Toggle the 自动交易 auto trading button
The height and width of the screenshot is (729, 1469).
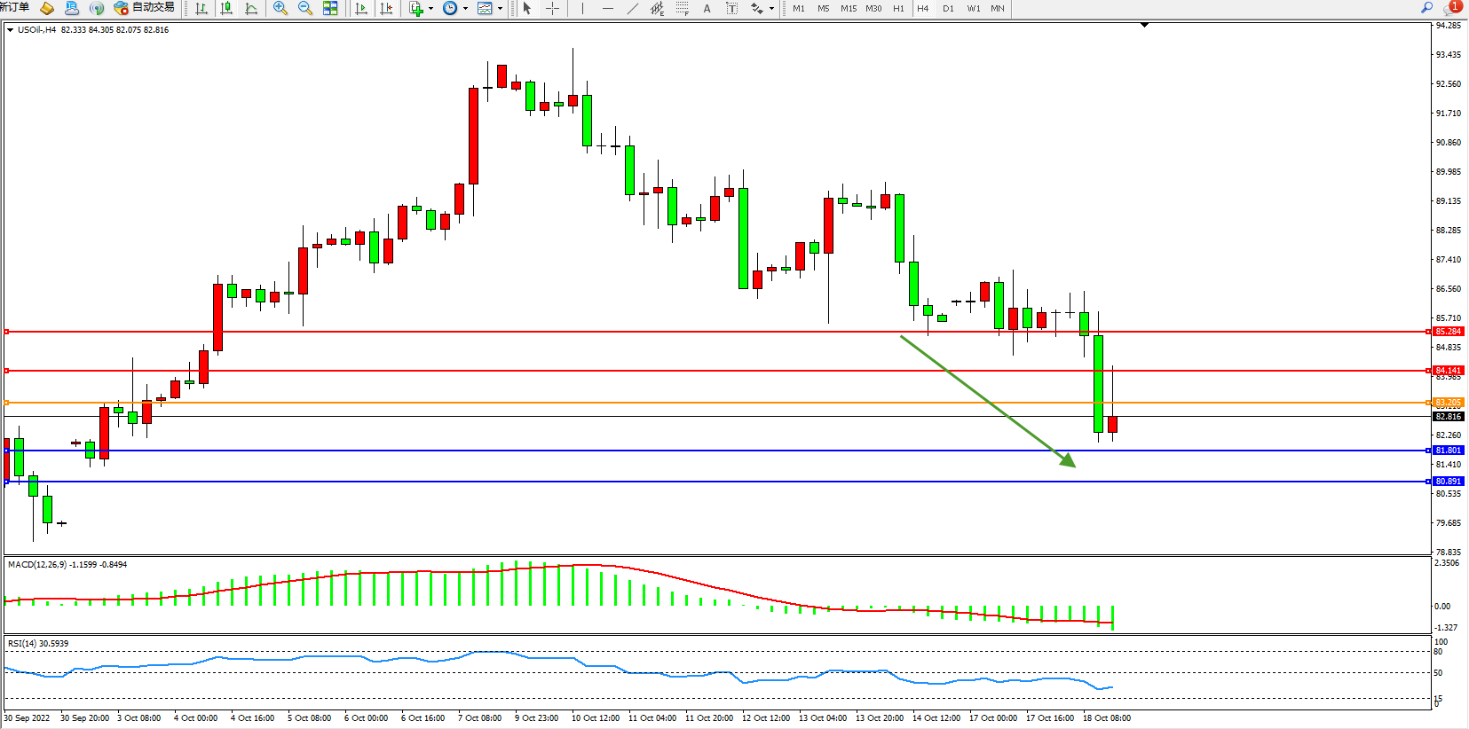(x=144, y=8)
